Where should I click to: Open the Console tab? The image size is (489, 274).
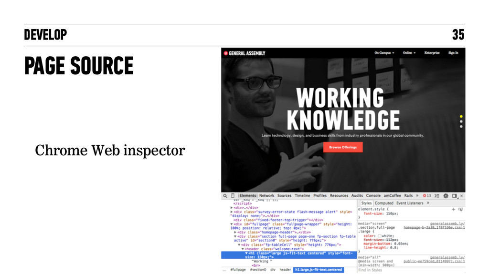coord(373,195)
